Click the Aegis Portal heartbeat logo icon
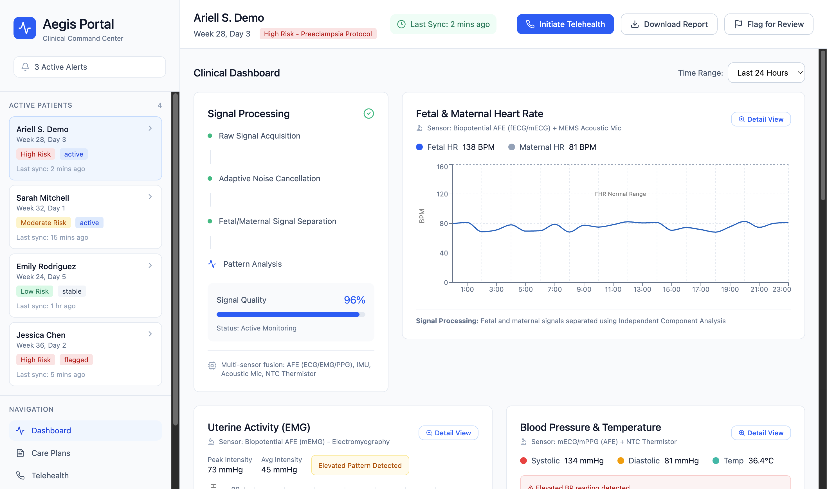827x489 pixels. (x=25, y=28)
